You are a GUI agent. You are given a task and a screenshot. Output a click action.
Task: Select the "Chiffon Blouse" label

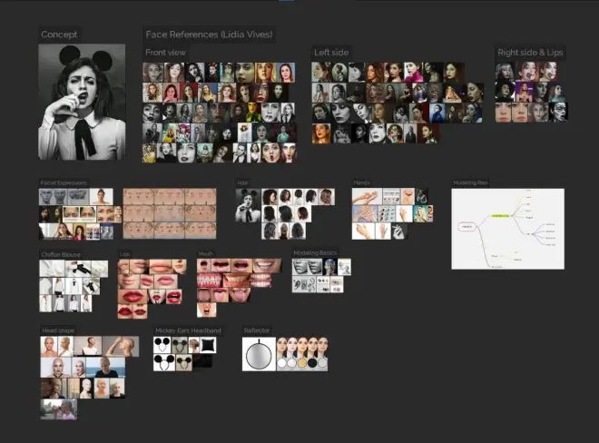click(61, 254)
